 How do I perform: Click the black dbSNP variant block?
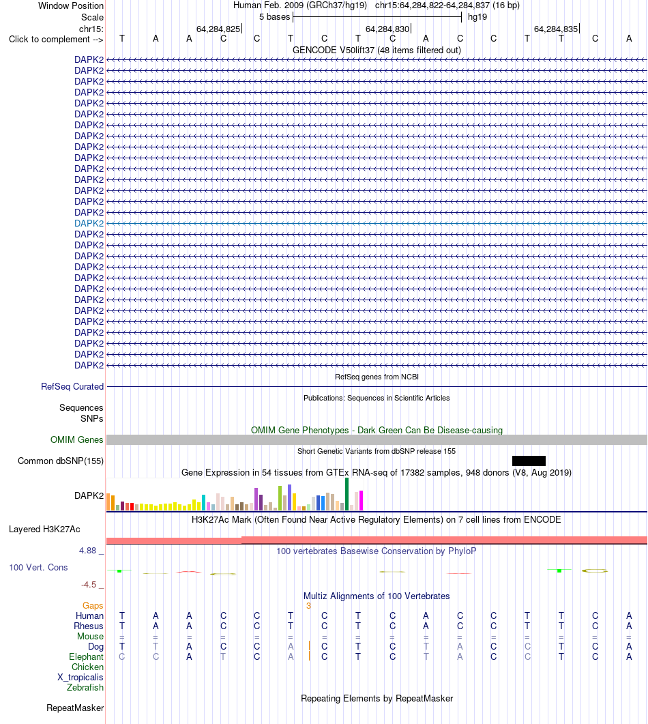pyautogui.click(x=529, y=461)
